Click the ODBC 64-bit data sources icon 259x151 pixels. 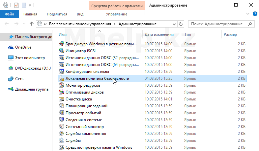[x=61, y=65]
